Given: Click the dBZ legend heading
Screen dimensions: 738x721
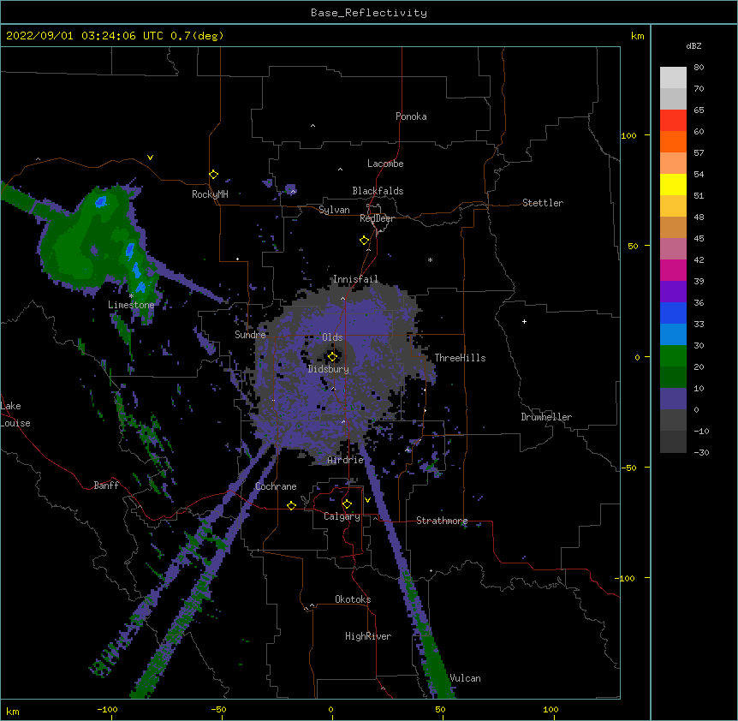Looking at the screenshot, I should point(693,46).
